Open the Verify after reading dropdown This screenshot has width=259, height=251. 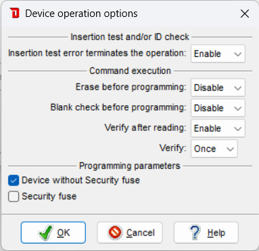[218, 128]
